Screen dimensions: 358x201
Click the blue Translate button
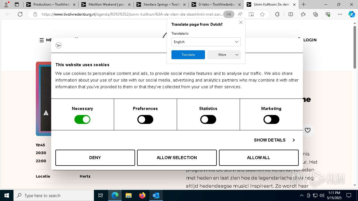click(188, 55)
